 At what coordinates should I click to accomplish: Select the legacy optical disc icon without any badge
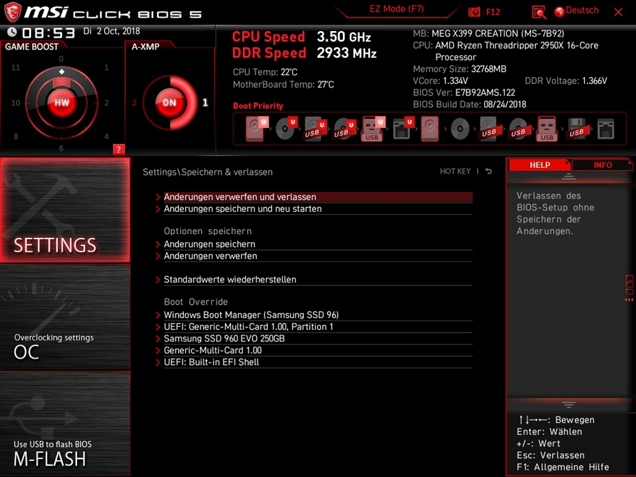click(460, 128)
